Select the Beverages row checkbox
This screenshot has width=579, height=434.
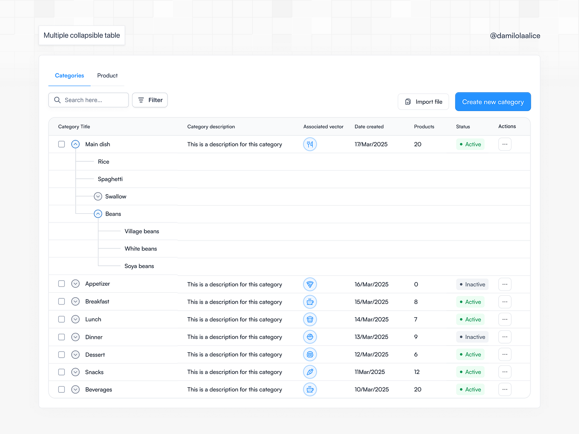(61, 390)
